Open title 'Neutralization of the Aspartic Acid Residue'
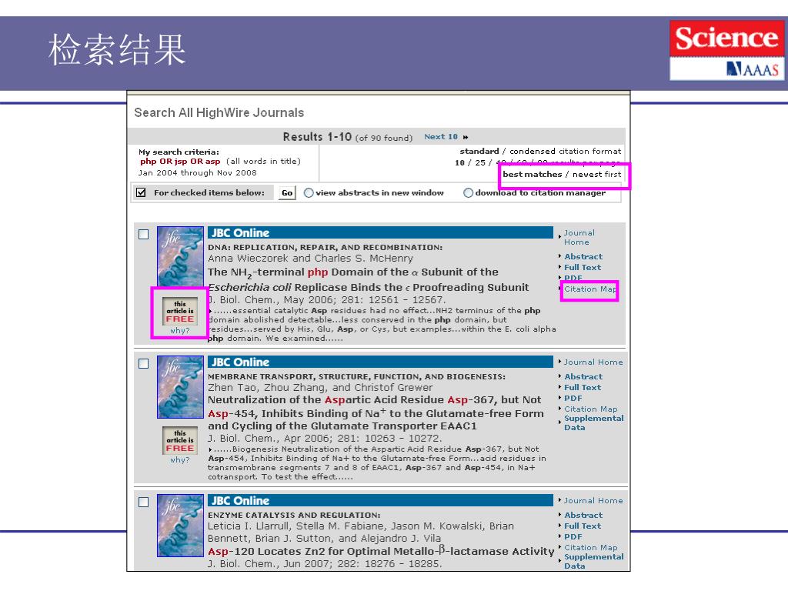788x591 pixels. (x=376, y=413)
